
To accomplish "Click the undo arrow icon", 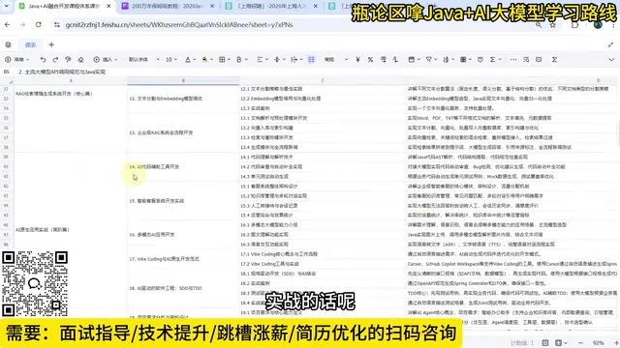I will pos(43,60).
